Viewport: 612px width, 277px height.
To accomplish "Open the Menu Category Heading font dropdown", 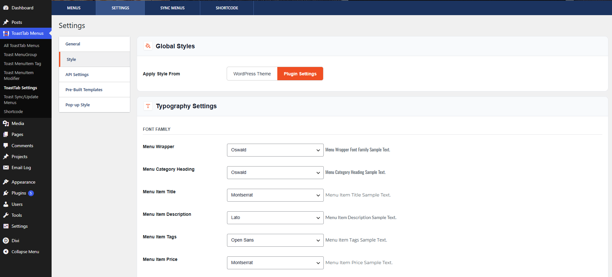I will (275, 173).
